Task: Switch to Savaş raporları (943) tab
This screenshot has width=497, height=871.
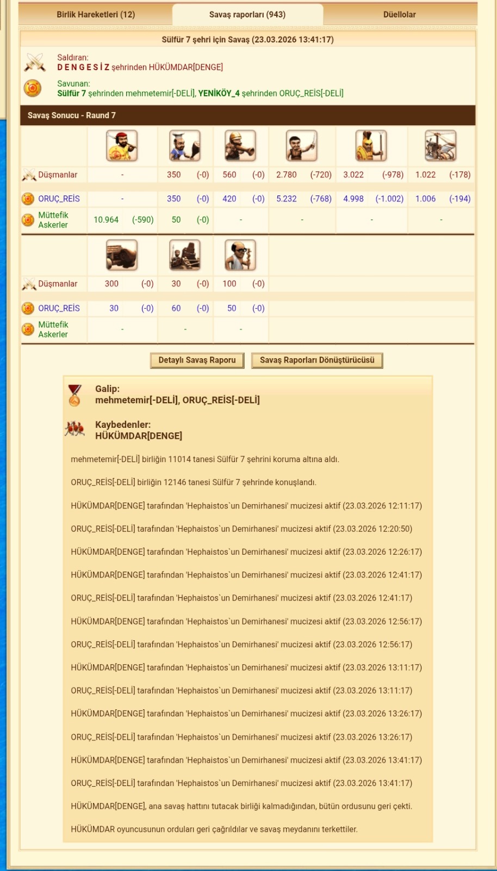Action: tap(247, 15)
